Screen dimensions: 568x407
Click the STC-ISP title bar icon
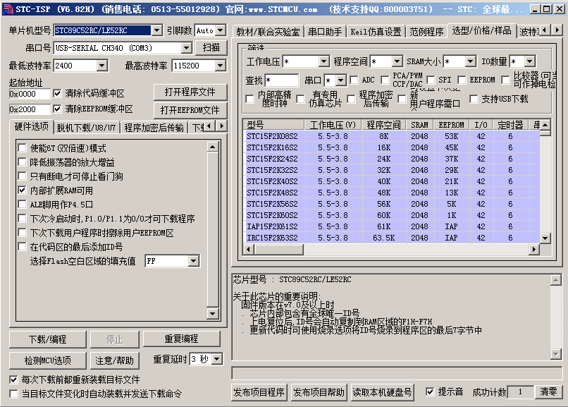click(8, 9)
